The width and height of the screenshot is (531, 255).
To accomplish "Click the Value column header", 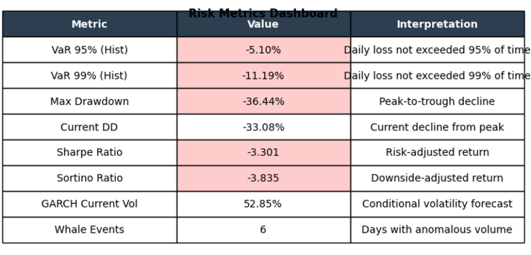I will click(x=263, y=24).
